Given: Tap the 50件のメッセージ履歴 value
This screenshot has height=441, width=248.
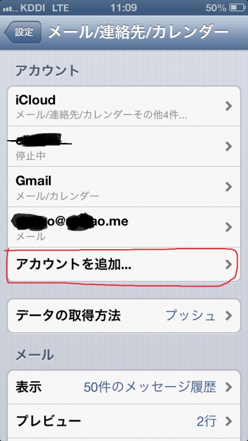Looking at the screenshot, I should (x=150, y=388).
